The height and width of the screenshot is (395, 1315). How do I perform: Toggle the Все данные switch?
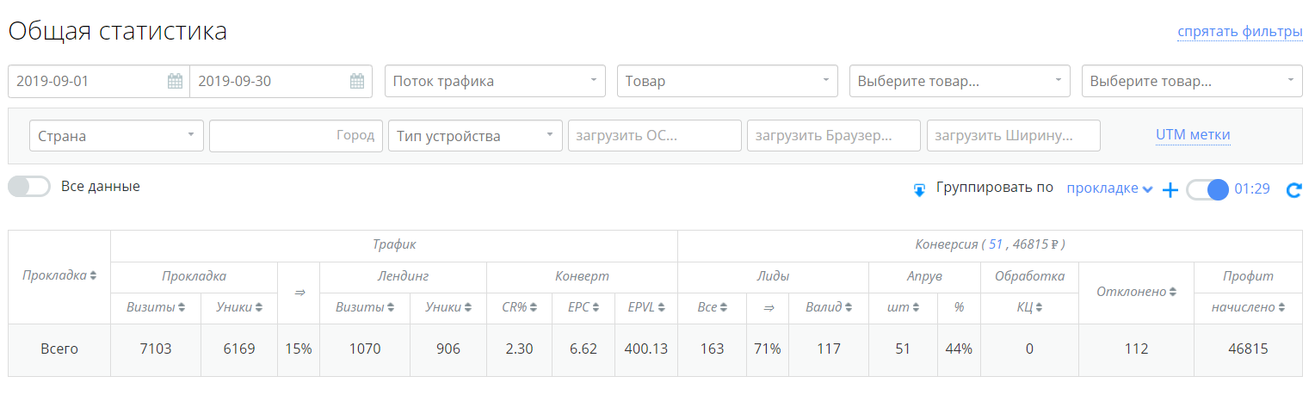(x=29, y=187)
